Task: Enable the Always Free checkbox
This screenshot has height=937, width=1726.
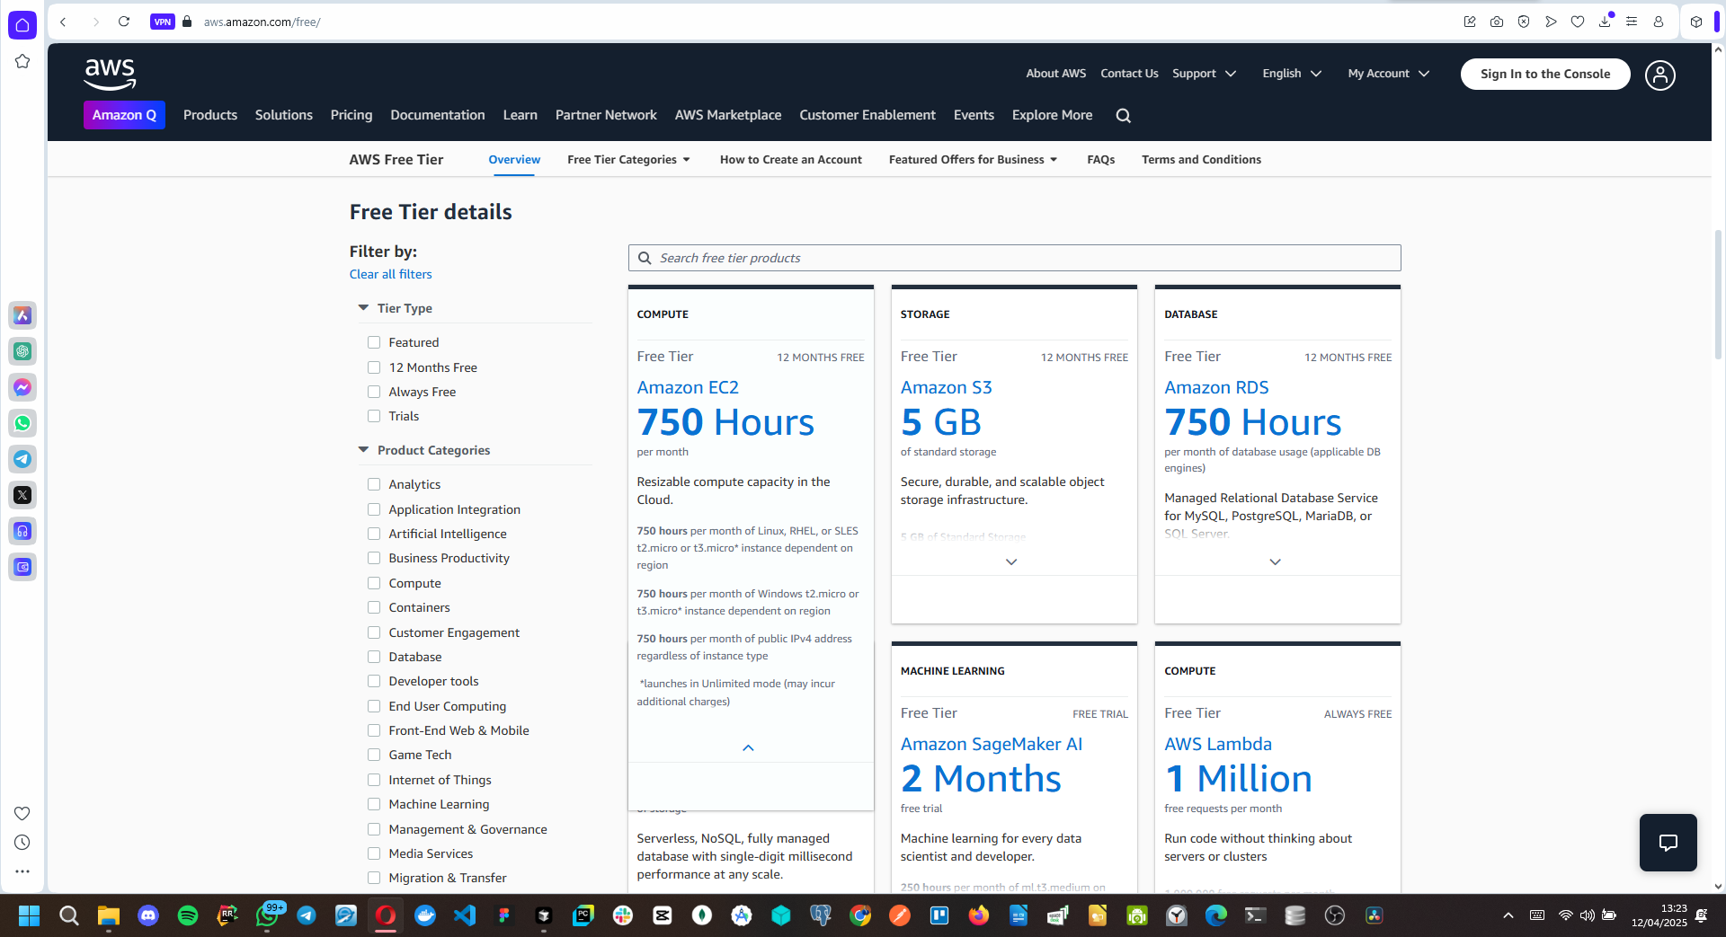Action: coord(374,392)
